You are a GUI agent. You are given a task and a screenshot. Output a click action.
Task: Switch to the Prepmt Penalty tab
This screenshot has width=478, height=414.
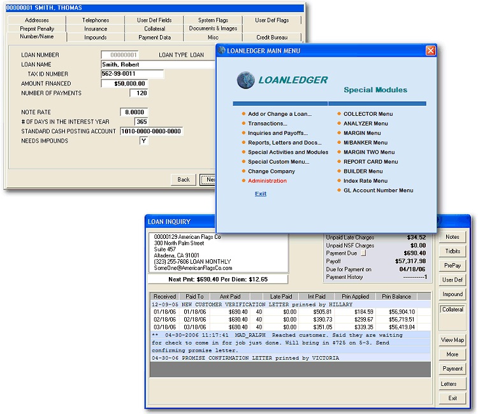point(36,29)
